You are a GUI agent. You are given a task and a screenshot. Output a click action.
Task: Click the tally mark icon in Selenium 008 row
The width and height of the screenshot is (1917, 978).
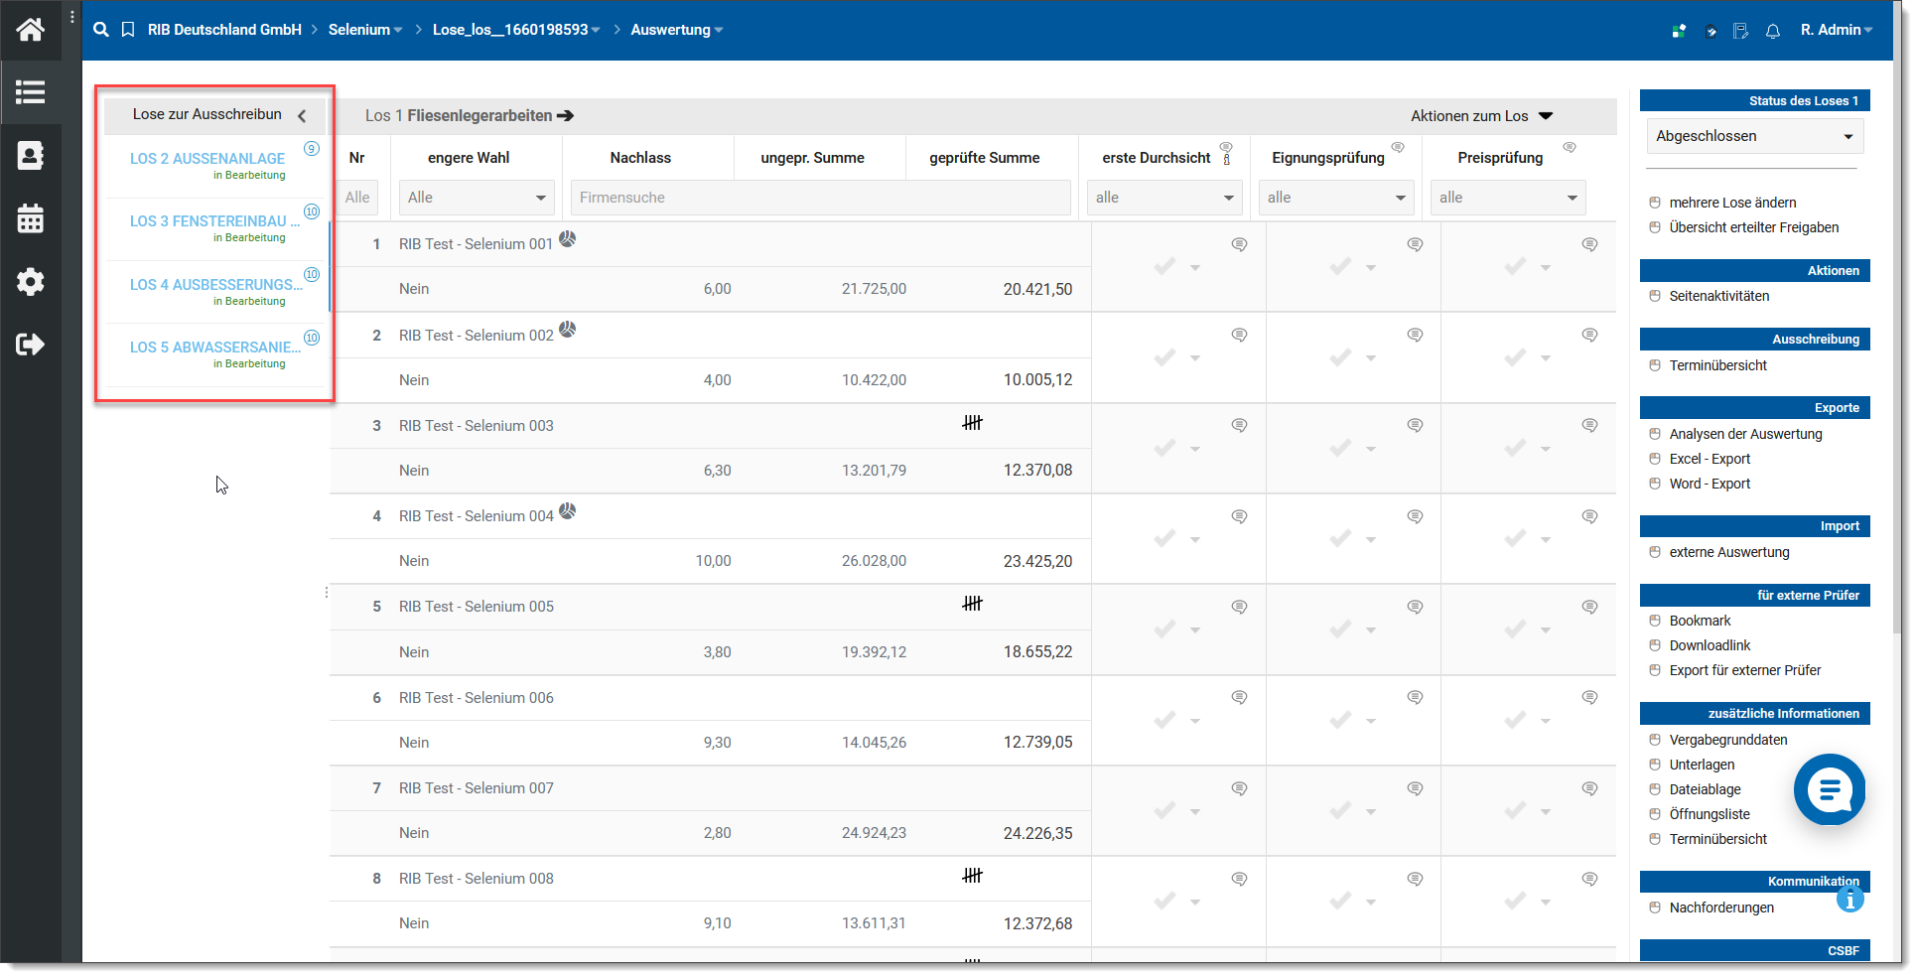pos(972,876)
